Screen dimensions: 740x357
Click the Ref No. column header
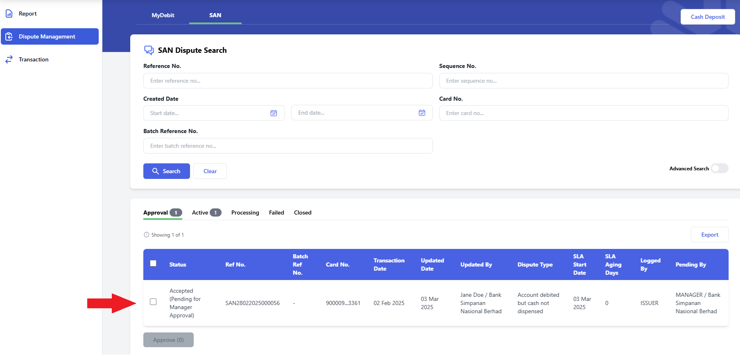pos(235,264)
